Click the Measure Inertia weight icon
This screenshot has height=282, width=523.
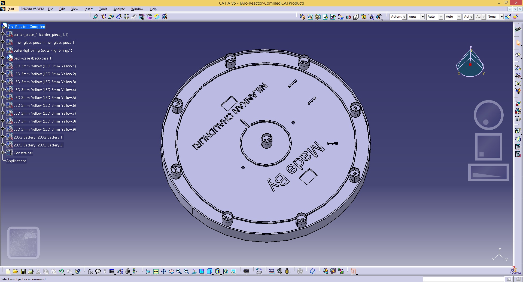[x=287, y=271]
